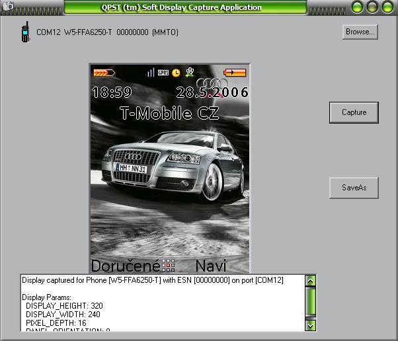
Task: Click the battery level icon on the phone screen
Action: (x=104, y=73)
